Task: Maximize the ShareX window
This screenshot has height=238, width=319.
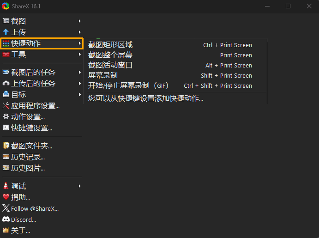Action: [288, 6]
